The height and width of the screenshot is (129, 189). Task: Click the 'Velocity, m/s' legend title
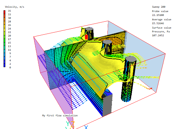click(x=14, y=6)
